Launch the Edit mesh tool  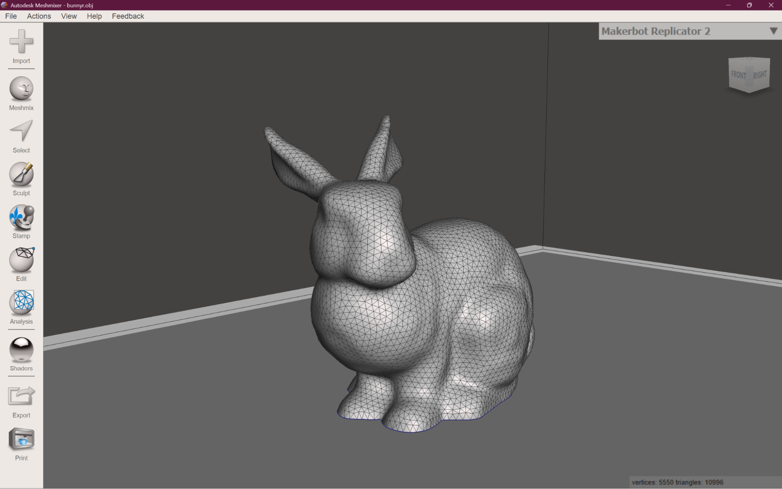pyautogui.click(x=21, y=259)
